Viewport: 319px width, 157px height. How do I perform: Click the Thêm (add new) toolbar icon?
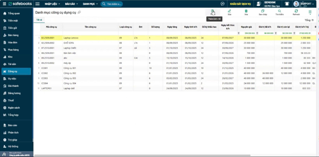pos(212,12)
